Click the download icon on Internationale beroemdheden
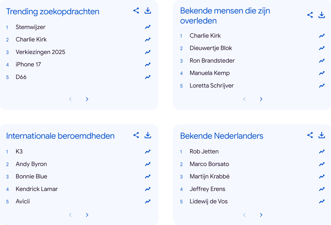The width and height of the screenshot is (331, 225). [x=148, y=135]
